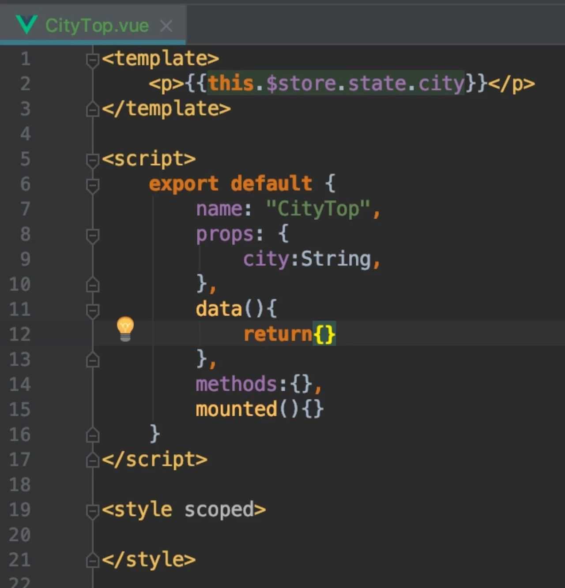Click line number 2 in gutter

tap(25, 84)
